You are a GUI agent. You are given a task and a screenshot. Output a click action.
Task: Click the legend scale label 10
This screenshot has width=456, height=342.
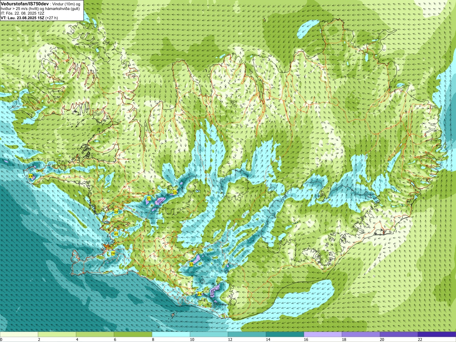[192, 340]
